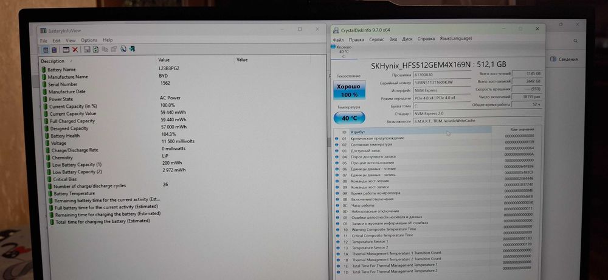Click the red X delete toolbar icon
Screen dimensions: 608x280
75,50
